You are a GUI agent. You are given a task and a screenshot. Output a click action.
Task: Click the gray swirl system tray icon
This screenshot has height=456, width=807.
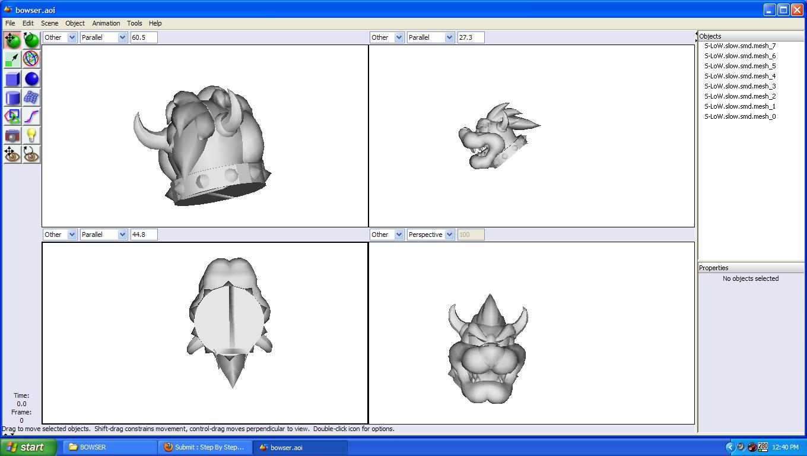(741, 447)
